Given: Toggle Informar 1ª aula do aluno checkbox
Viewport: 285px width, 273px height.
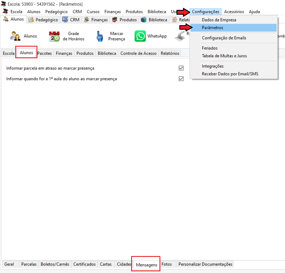Looking at the screenshot, I should (x=181, y=79).
